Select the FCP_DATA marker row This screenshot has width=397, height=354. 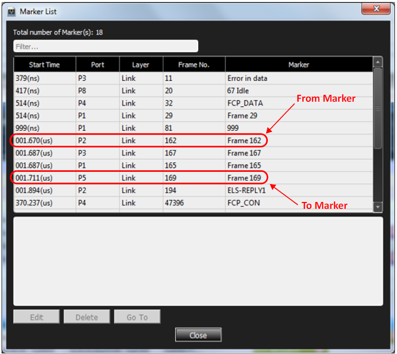pyautogui.click(x=193, y=103)
